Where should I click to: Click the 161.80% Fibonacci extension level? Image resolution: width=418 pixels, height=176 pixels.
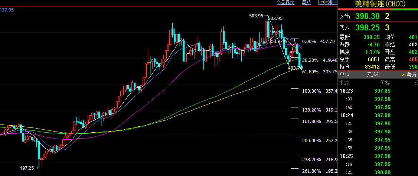click(x=311, y=122)
